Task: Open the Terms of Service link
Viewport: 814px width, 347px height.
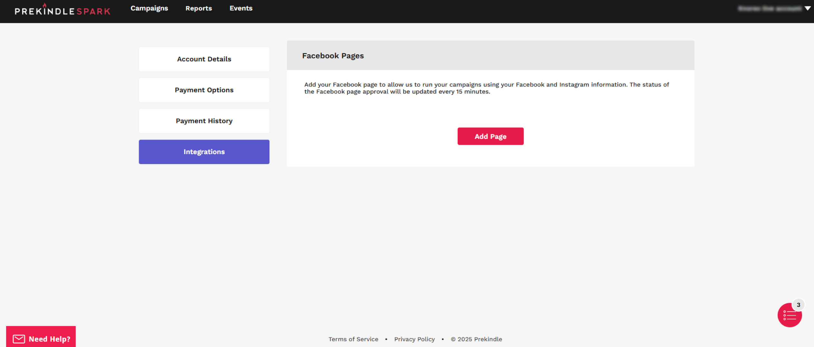Action: (353, 339)
